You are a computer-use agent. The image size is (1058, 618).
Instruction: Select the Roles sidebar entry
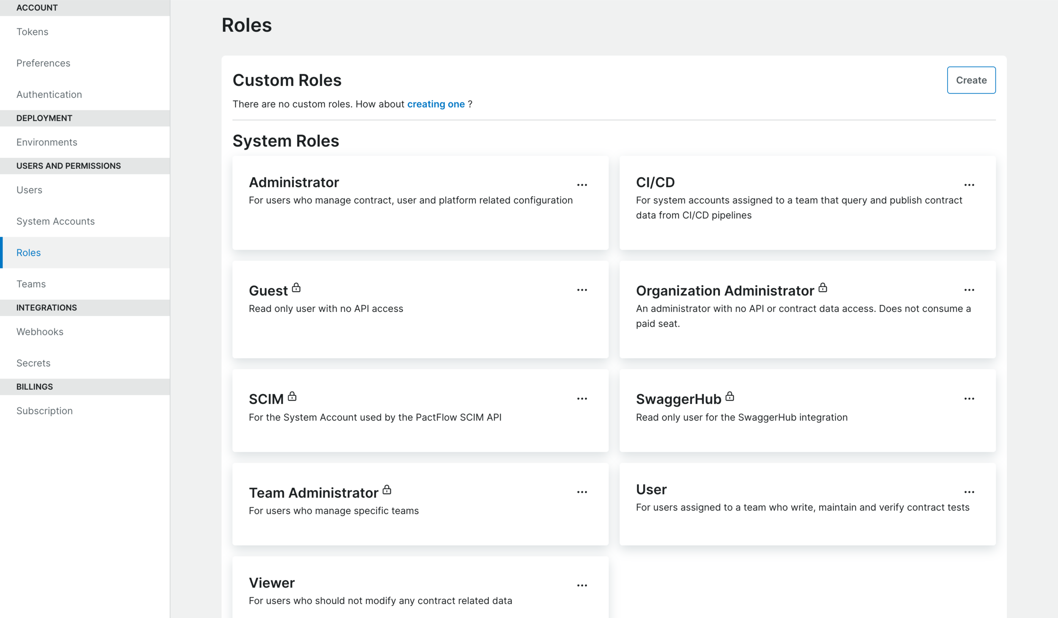28,252
